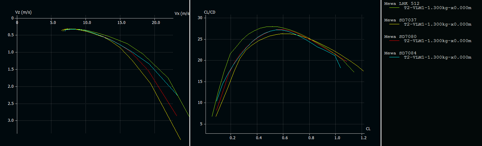Image resolution: width=482 pixels, height=146 pixels.
Task: Click the CL/CD axis title
Action: [x=209, y=12]
